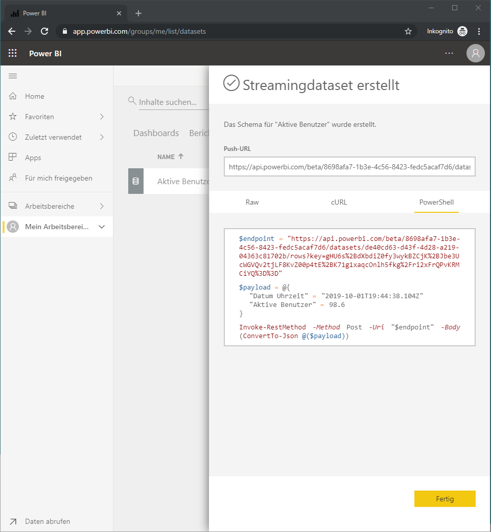Screen dimensions: 491x532
Task: Open the Chrome three-dot browser menu
Action: [479, 31]
